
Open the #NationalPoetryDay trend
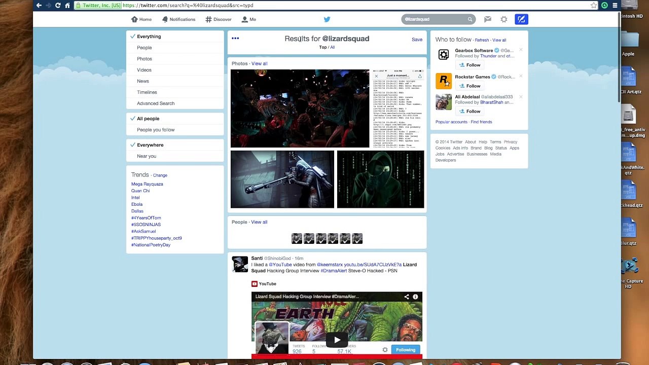pyautogui.click(x=151, y=245)
